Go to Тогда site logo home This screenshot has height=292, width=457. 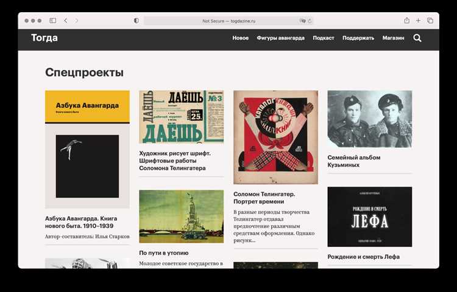point(44,38)
